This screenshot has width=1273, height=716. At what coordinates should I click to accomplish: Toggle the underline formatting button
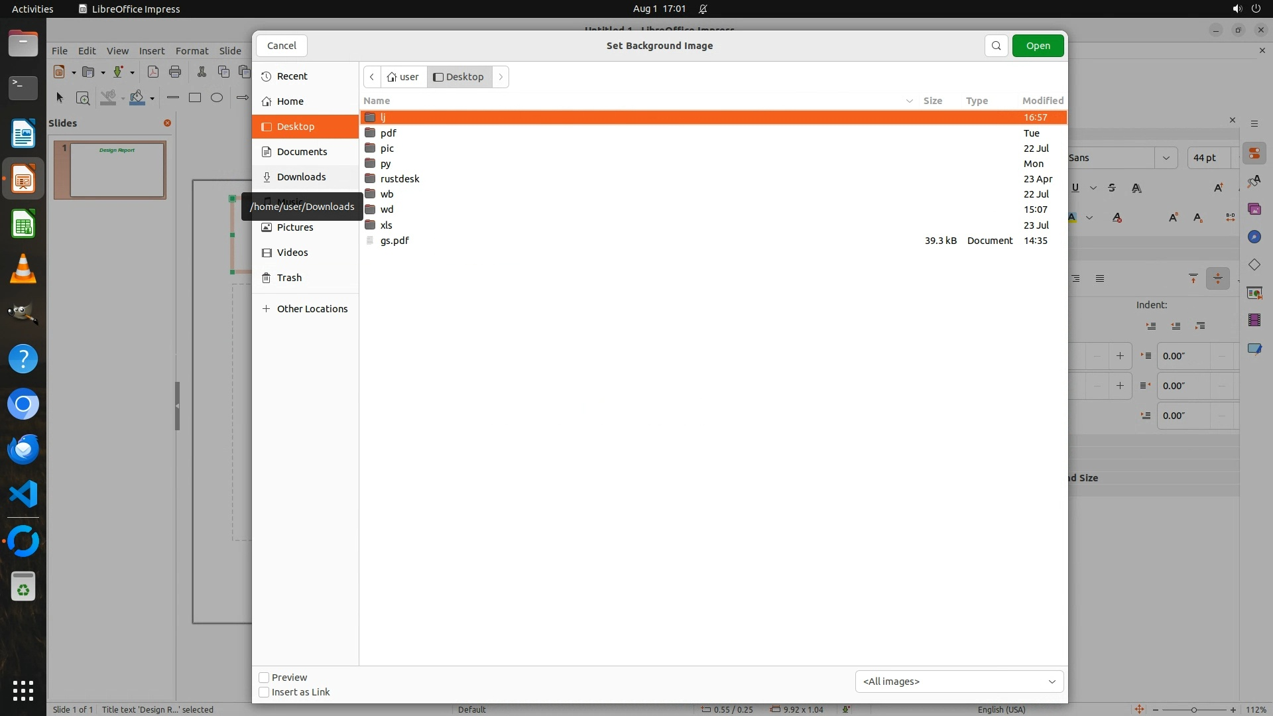tap(1075, 188)
